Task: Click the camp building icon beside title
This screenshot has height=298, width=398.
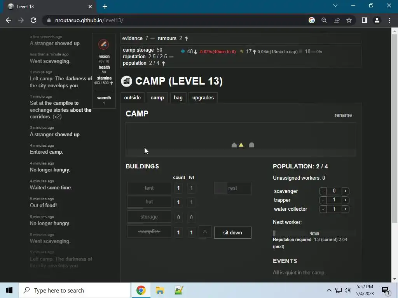Action: coord(126,81)
